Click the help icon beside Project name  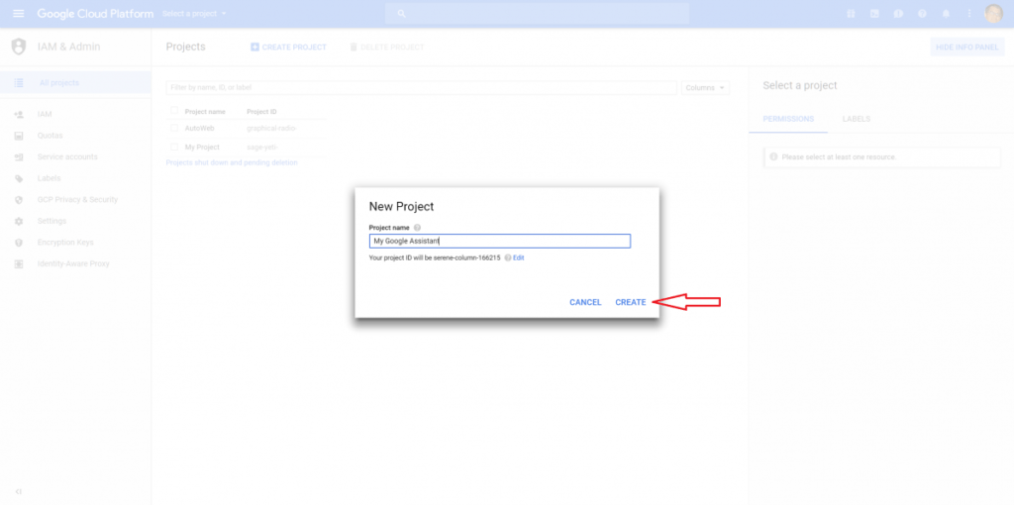417,228
